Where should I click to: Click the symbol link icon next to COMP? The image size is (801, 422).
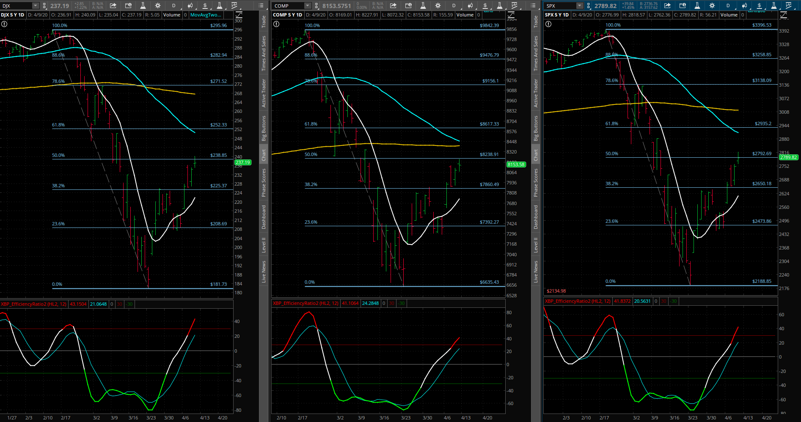(317, 5)
